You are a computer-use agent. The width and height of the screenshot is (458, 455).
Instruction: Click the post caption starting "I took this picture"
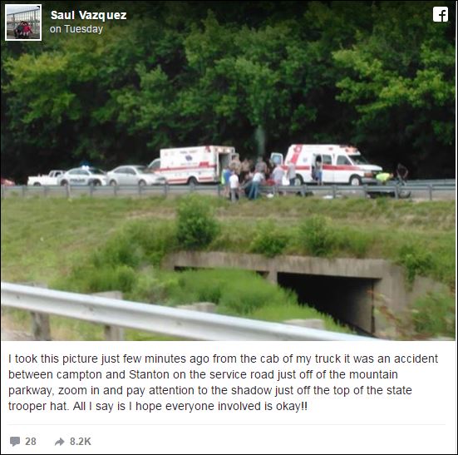[223, 383]
